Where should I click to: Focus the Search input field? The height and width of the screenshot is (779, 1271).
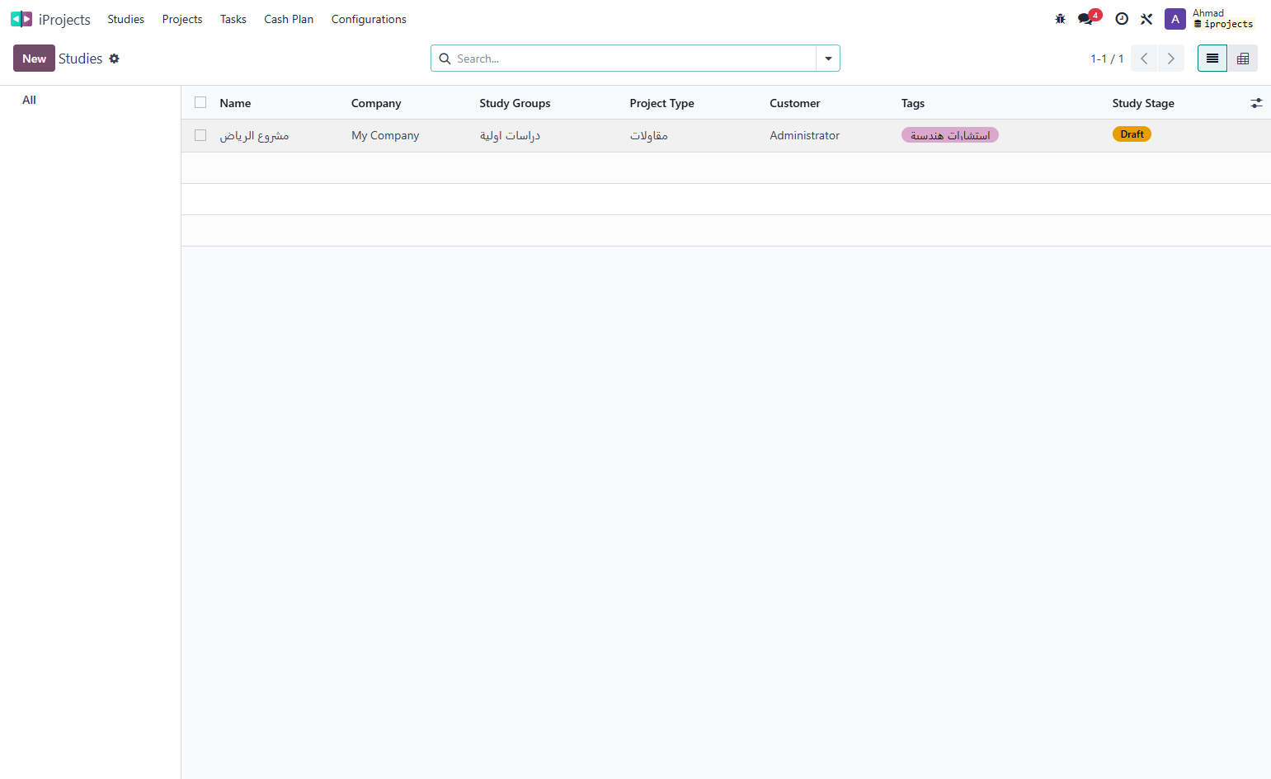[x=635, y=59]
